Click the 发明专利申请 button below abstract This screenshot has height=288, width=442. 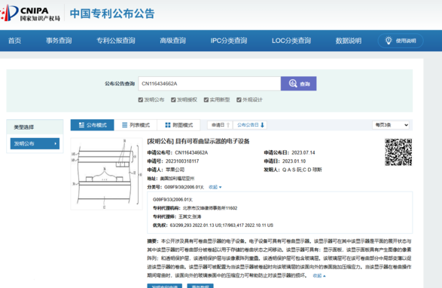click(x=165, y=286)
